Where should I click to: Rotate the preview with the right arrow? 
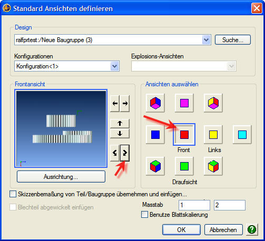pos(125,104)
